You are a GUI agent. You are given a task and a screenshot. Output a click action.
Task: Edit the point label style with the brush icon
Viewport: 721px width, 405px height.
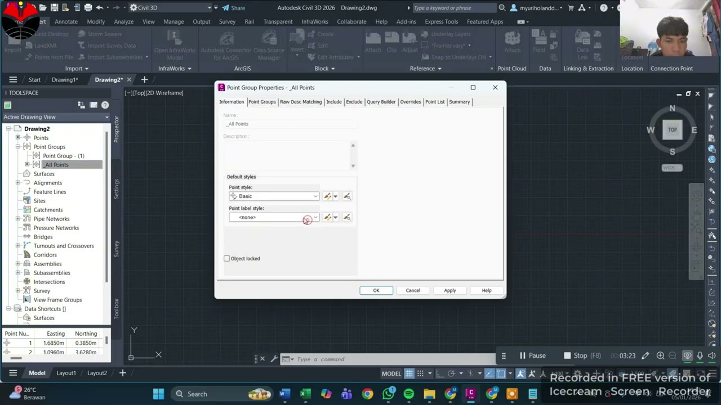[x=327, y=217]
